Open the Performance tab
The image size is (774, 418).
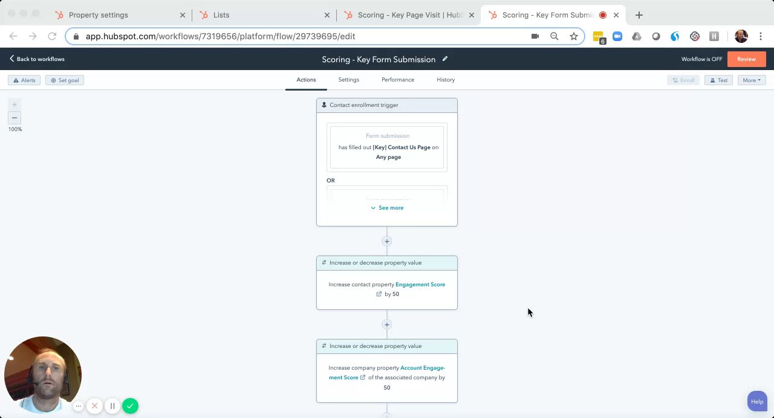[x=398, y=80]
